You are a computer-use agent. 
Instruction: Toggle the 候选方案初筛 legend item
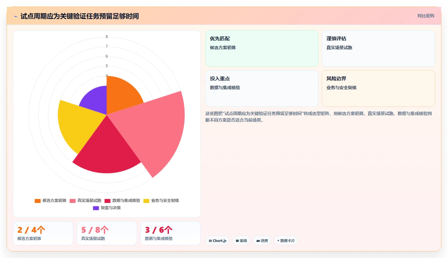click(51, 201)
